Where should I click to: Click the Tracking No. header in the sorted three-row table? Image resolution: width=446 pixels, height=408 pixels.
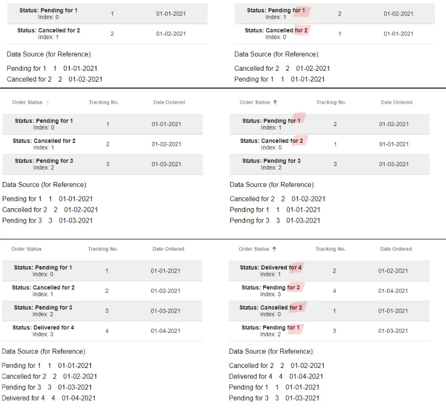[x=331, y=102]
